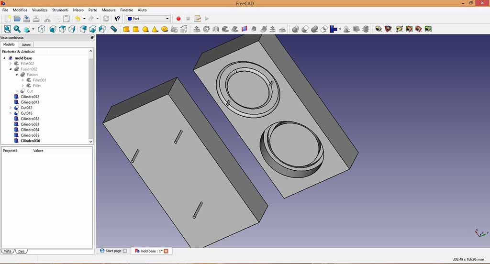This screenshot has height=264, width=490.
Task: Switch to the Dati properties tab
Action: (x=21, y=251)
